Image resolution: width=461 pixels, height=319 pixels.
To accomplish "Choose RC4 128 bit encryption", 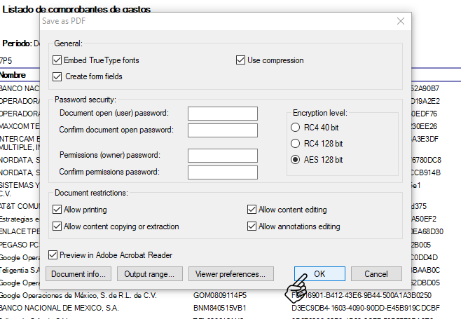I will (295, 143).
